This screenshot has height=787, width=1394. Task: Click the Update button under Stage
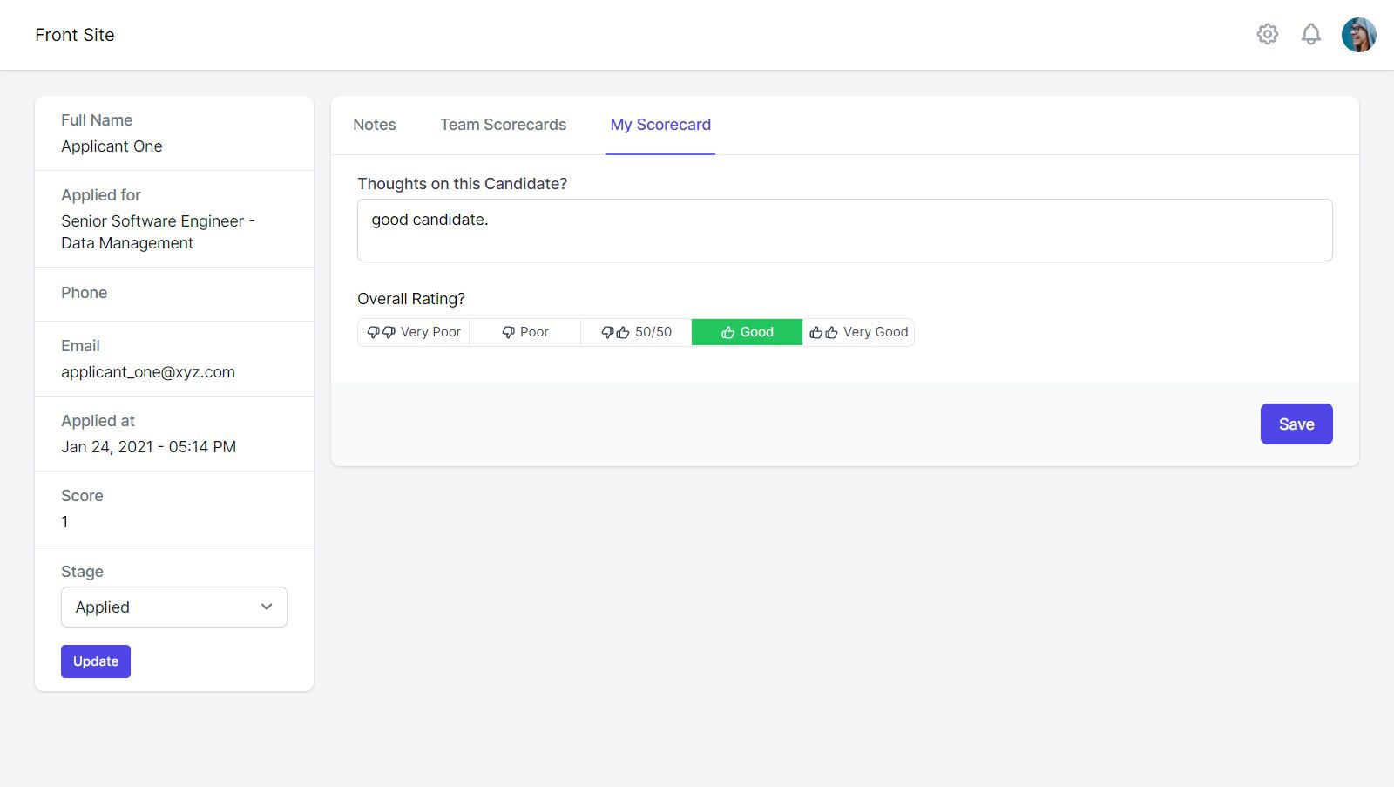(x=95, y=661)
